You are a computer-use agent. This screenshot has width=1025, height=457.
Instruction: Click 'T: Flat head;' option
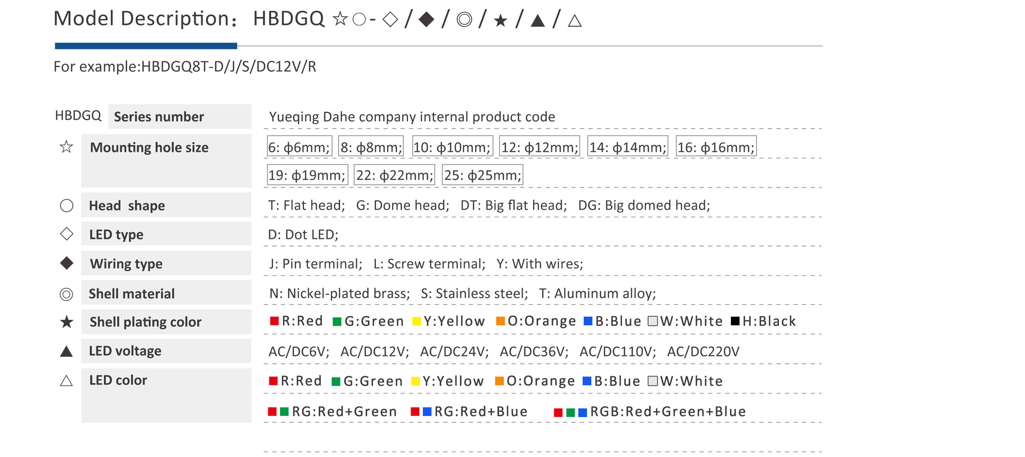306,205
